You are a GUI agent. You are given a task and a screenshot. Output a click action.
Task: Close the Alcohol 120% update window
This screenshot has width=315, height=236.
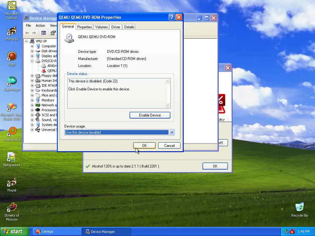[228, 68]
